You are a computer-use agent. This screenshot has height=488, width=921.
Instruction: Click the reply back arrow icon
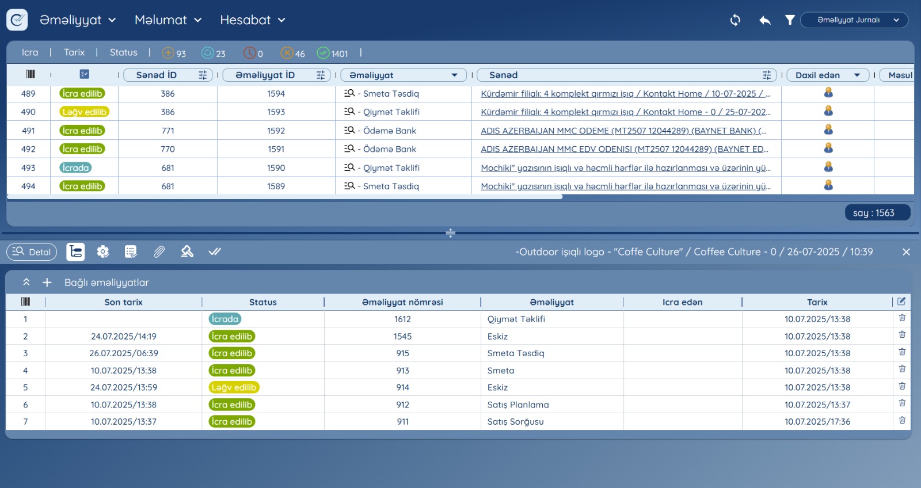(764, 20)
